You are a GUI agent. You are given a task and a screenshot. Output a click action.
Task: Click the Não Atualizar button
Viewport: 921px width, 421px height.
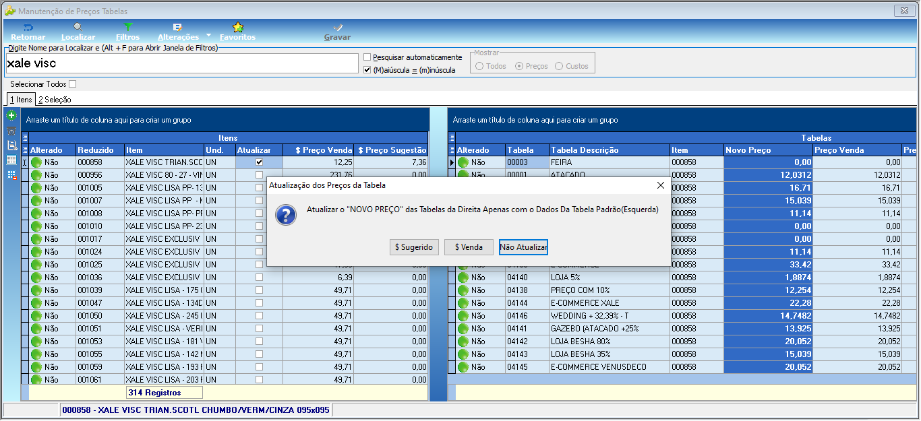[524, 247]
